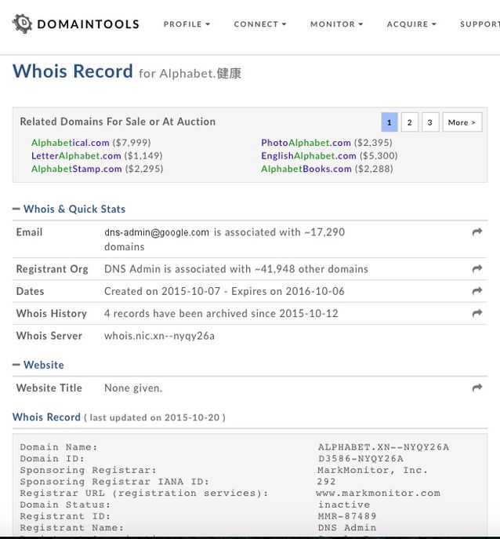The width and height of the screenshot is (500, 539).
Task: Select page 1 of related domains
Action: [389, 122]
